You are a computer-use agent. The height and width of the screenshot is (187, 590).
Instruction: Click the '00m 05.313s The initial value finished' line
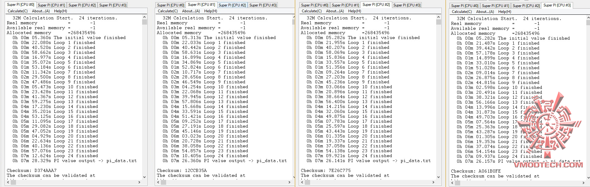(x=219, y=38)
